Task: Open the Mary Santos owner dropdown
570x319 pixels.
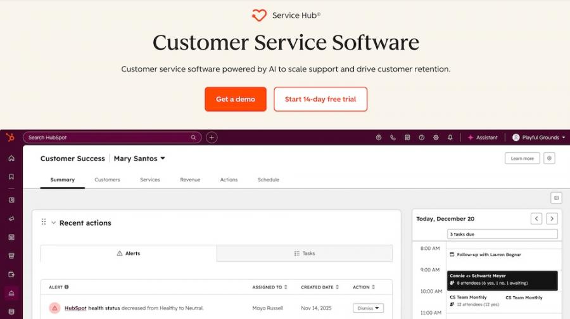Action: click(x=139, y=159)
